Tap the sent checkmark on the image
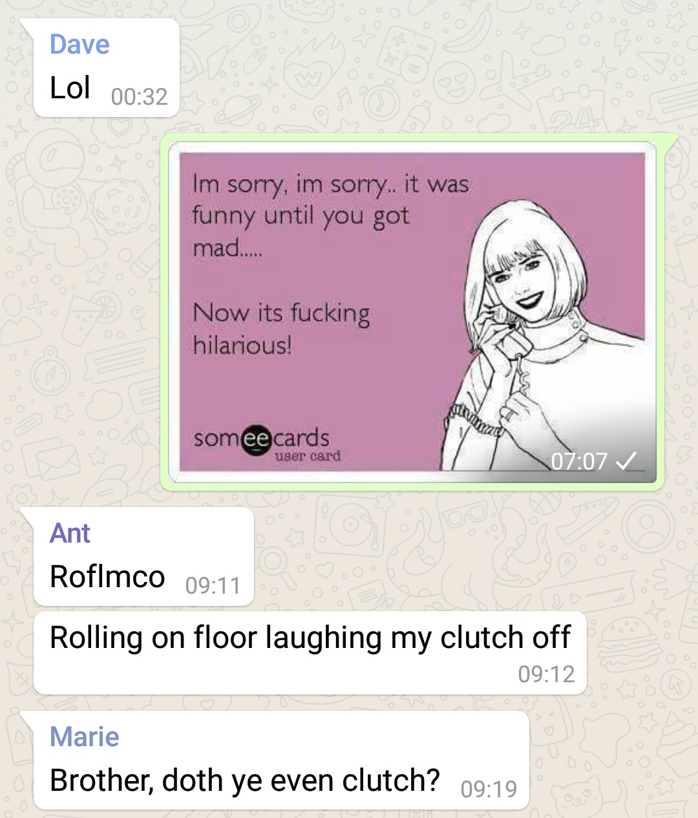This screenshot has height=818, width=698. [626, 461]
